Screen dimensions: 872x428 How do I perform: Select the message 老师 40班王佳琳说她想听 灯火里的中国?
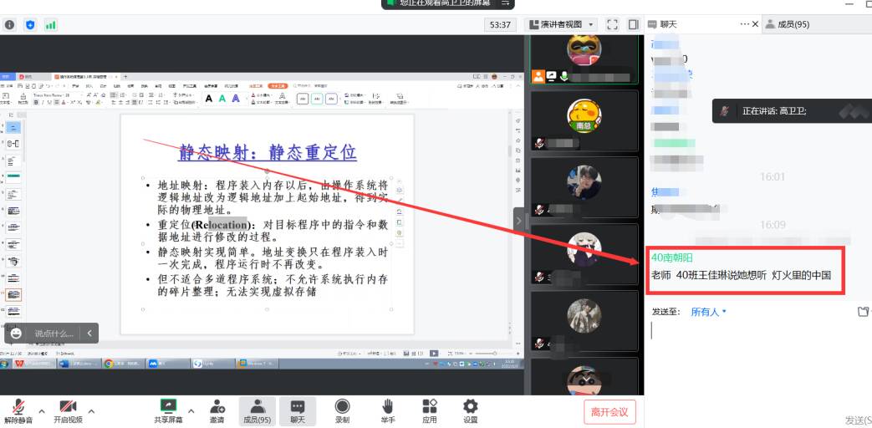click(742, 275)
